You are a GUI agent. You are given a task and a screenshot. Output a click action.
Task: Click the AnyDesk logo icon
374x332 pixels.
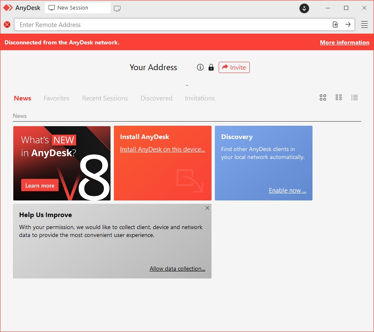tap(7, 7)
